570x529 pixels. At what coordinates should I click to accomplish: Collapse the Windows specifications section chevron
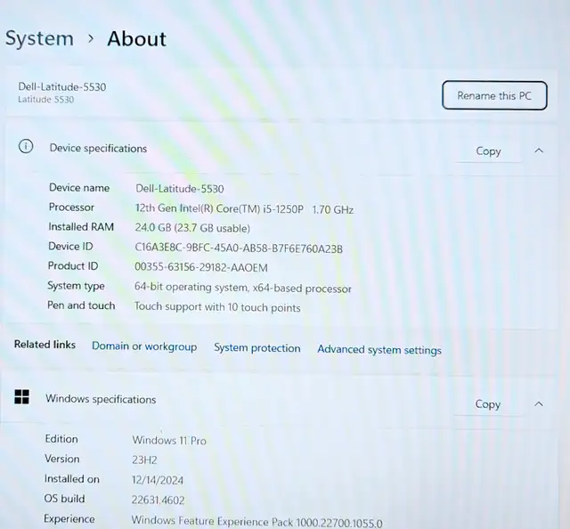[539, 404]
